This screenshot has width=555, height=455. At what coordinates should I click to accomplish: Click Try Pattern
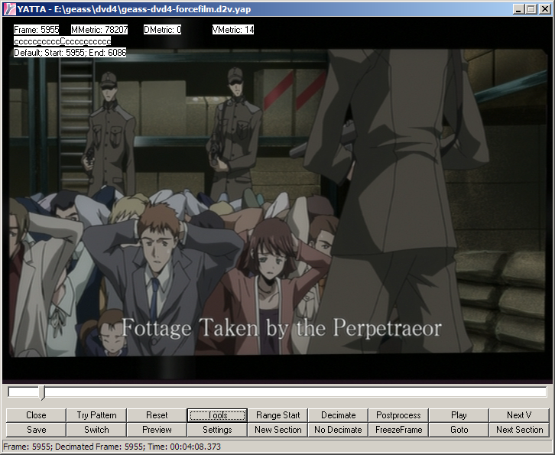96,415
